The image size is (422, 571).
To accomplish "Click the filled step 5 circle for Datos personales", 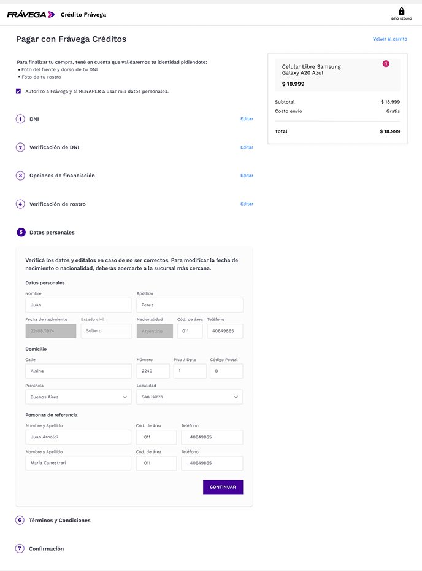I will pos(21,232).
